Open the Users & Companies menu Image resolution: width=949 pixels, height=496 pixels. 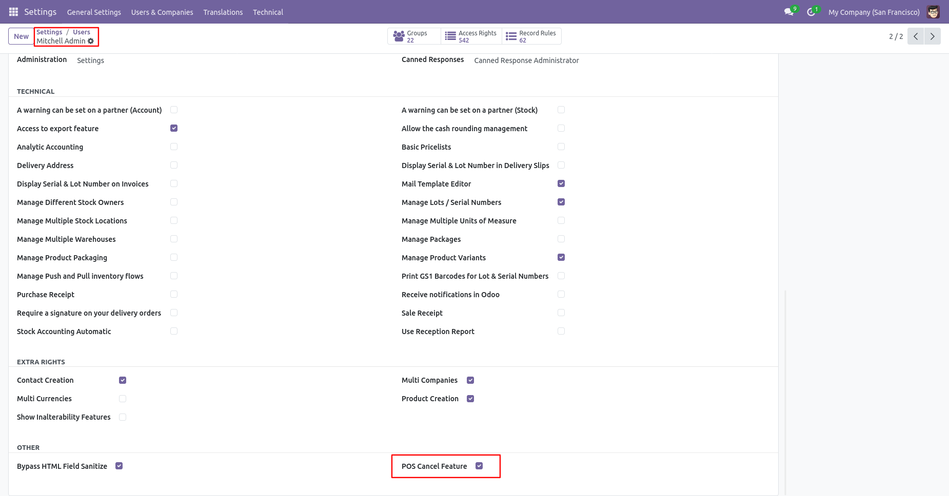[x=162, y=12]
